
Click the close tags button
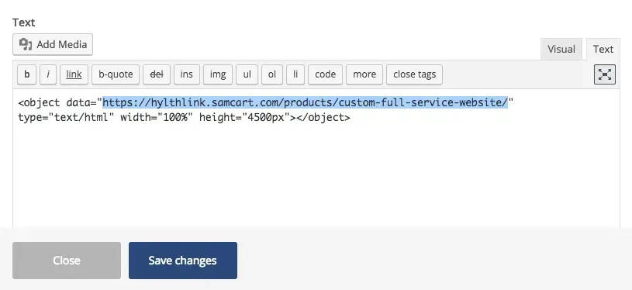click(414, 74)
